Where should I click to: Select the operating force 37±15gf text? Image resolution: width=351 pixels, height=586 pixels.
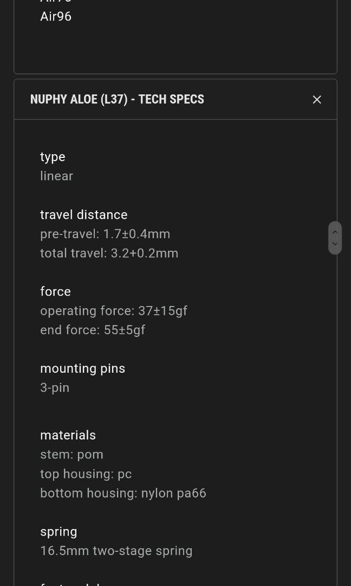point(114,311)
